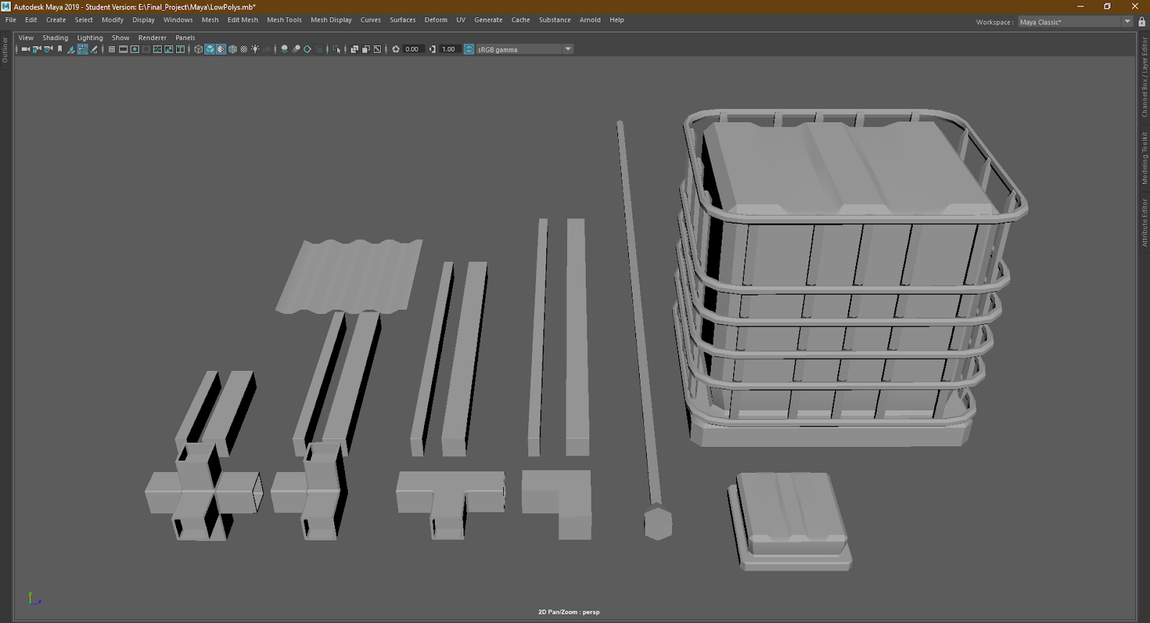Toggle the viewport grid icon

(112, 50)
